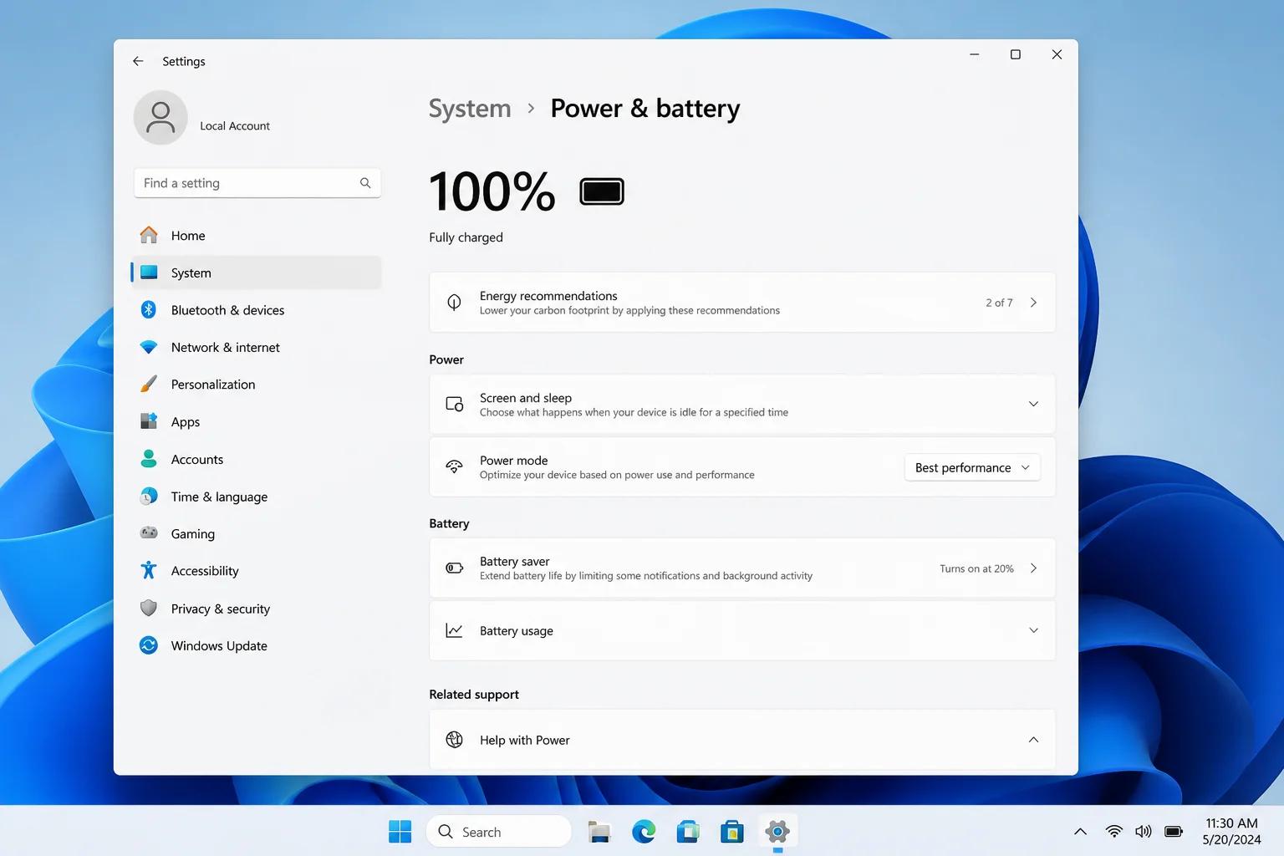Click the "2 of 7" recommendations count
This screenshot has height=856, width=1284.
pos(999,303)
